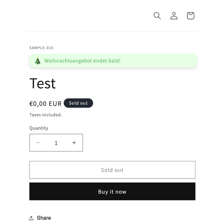
Task: Click the SAMPLE-010 vendor label
Action: (41, 48)
